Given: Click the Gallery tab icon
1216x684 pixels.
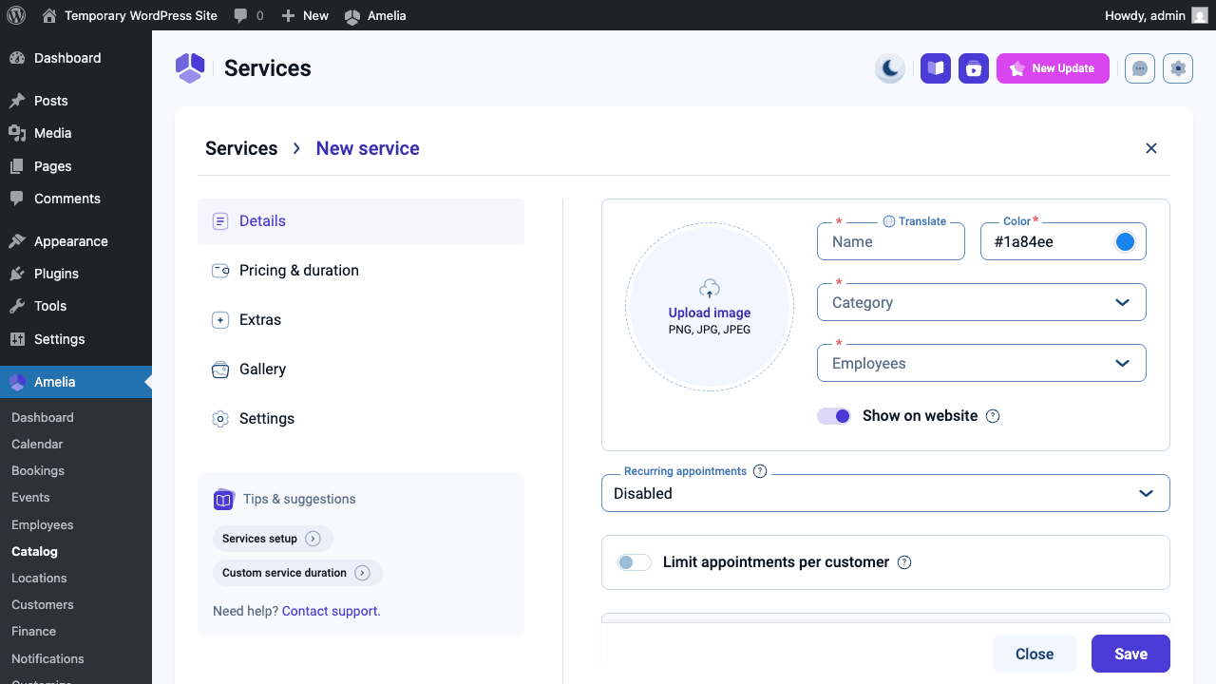Looking at the screenshot, I should point(220,370).
